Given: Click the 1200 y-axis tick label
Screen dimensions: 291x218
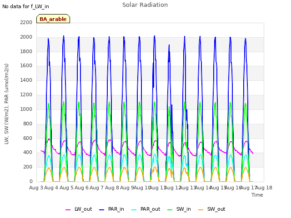Looking at the screenshot, I should [x=26, y=95].
